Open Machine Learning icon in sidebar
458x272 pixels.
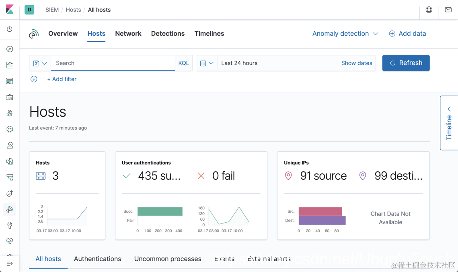[x=10, y=129]
